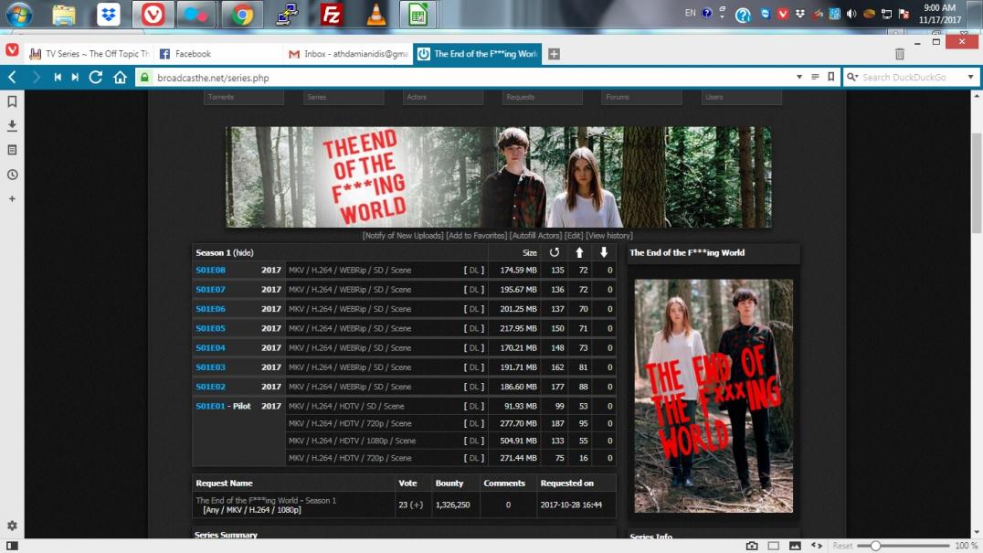Toggle image loading in the status bar

point(795,546)
